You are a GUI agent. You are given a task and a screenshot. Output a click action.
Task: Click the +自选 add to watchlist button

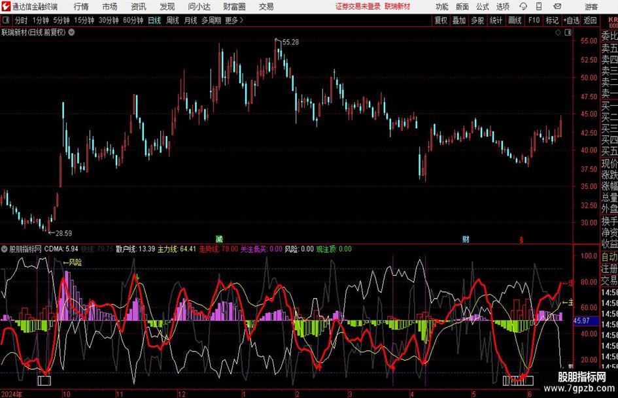571,20
